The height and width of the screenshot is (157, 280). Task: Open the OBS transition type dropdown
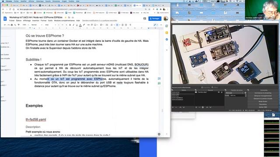click(234, 93)
